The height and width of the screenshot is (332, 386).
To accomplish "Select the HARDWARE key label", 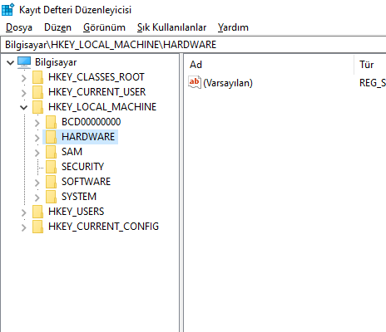I will pos(88,137).
